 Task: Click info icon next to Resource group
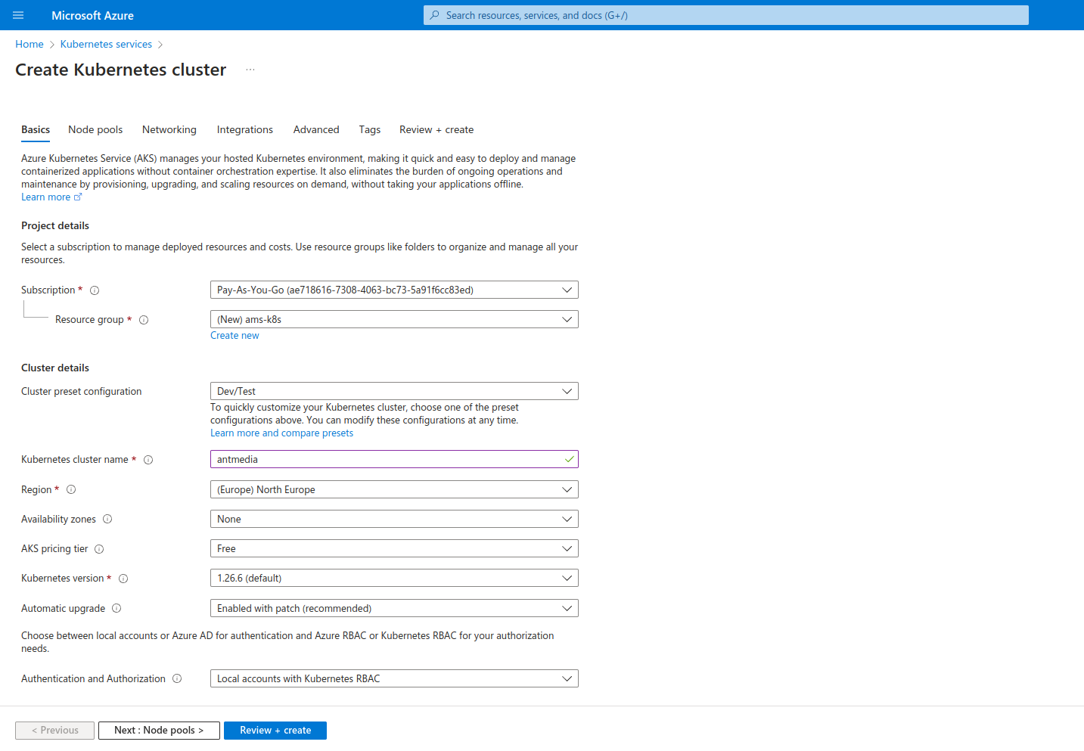point(144,320)
